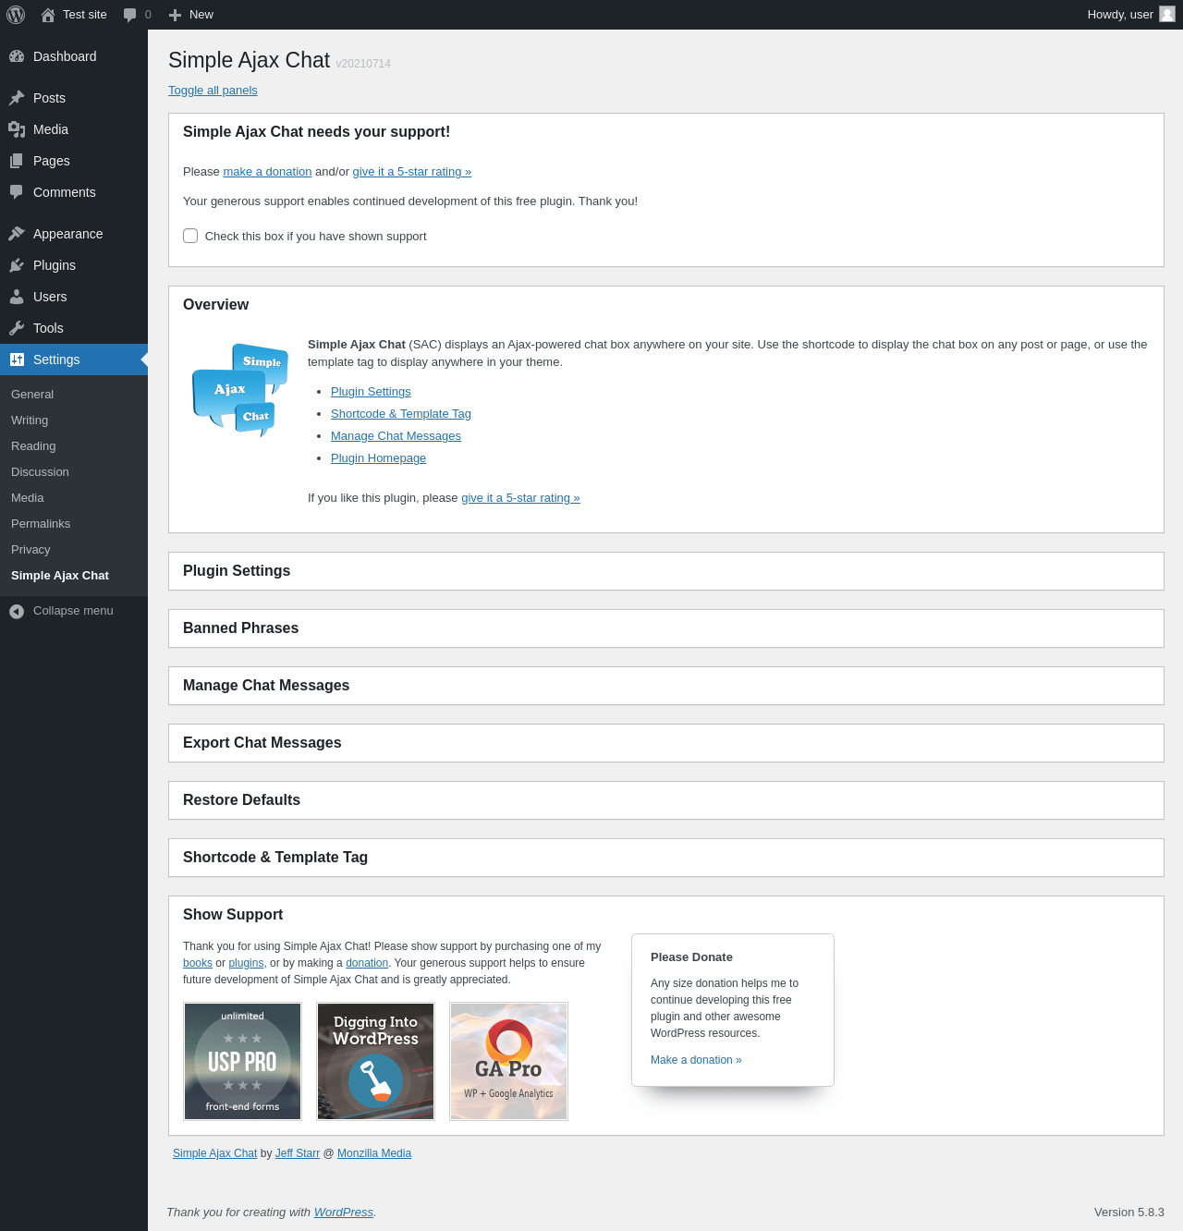The width and height of the screenshot is (1183, 1231).
Task: Expand the Plugin Settings panel
Action: coord(665,571)
